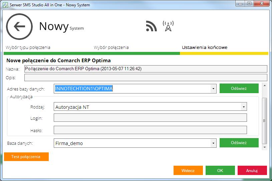Click the Hasło password field
The image size is (272, 181).
pos(150,130)
